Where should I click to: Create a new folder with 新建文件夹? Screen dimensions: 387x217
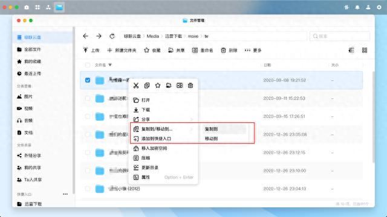[x=122, y=51]
